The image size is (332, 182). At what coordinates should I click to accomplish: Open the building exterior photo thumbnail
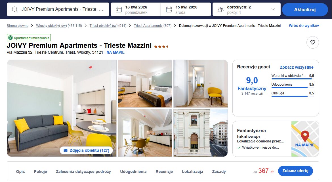201,133
